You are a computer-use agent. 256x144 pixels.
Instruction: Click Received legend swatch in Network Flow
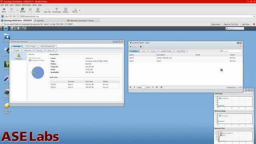(221, 133)
